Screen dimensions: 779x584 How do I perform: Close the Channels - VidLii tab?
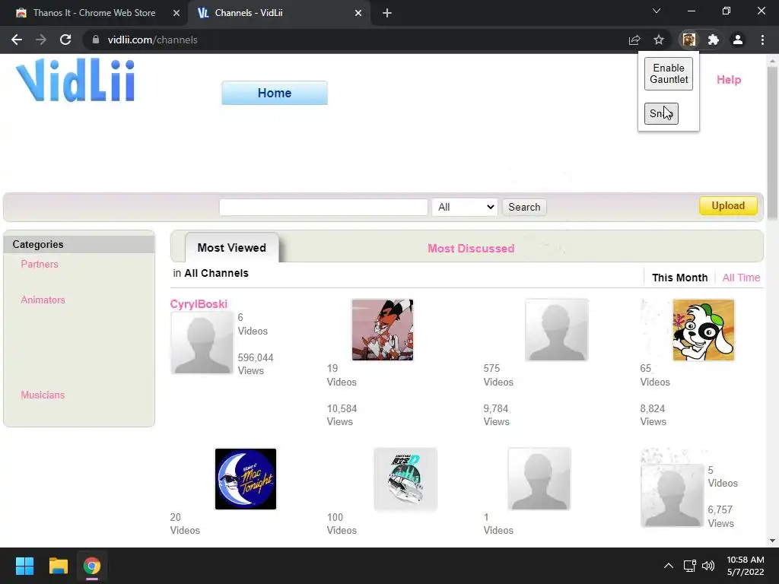coord(358,13)
